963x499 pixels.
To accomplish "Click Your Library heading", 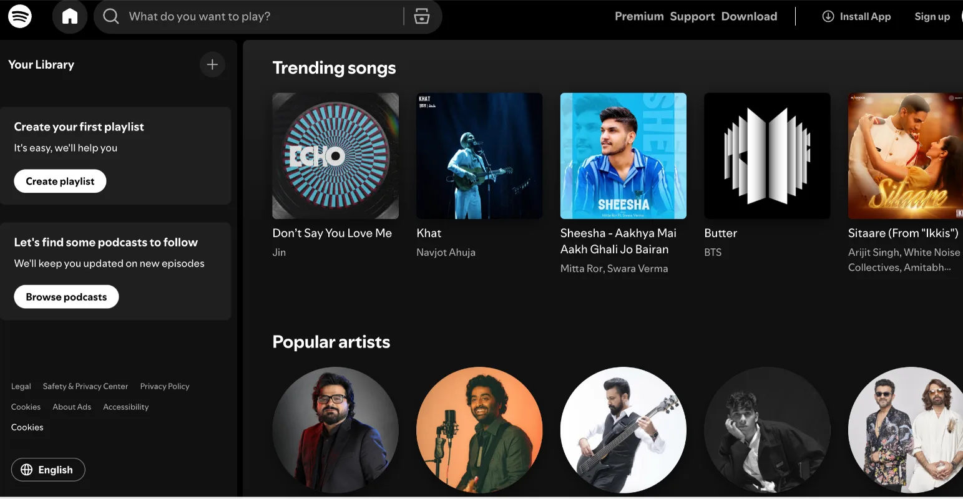I will [41, 64].
